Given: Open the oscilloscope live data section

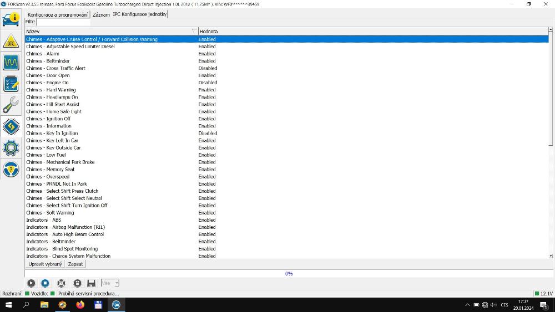Looking at the screenshot, I should pyautogui.click(x=11, y=62).
